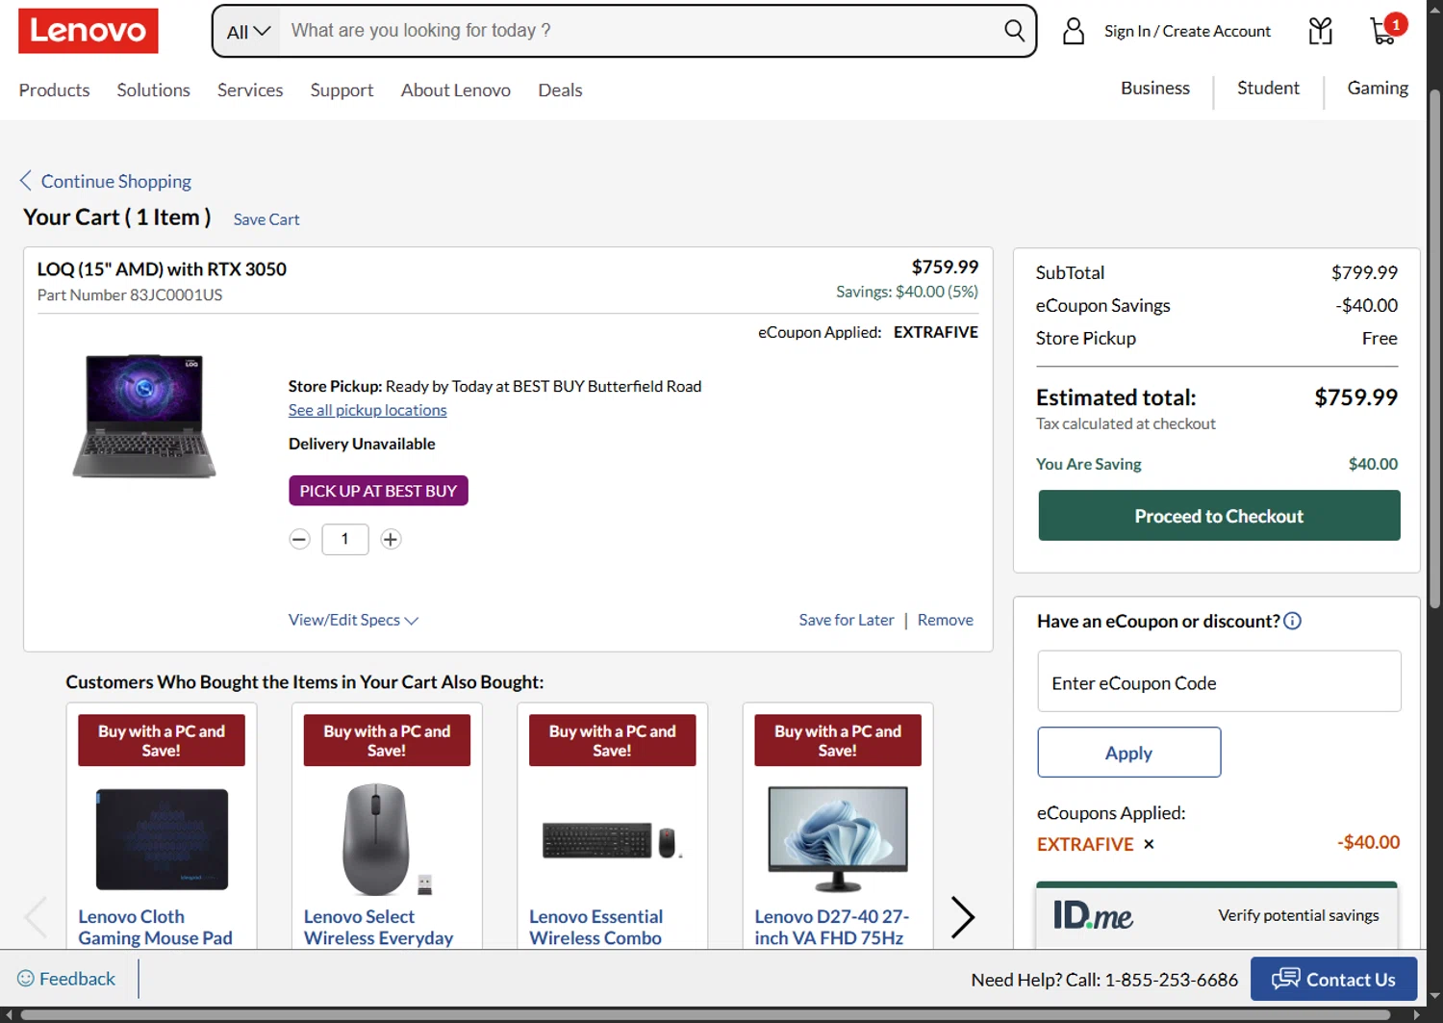This screenshot has width=1443, height=1023.
Task: Click the Feedback smiley icon
Action: 26,979
